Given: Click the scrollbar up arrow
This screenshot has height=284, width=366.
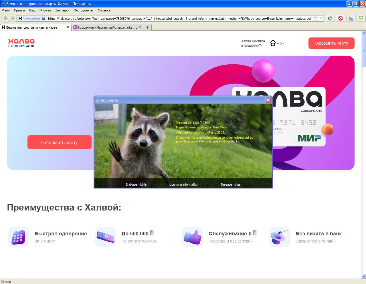Looking at the screenshot, I should (364, 33).
